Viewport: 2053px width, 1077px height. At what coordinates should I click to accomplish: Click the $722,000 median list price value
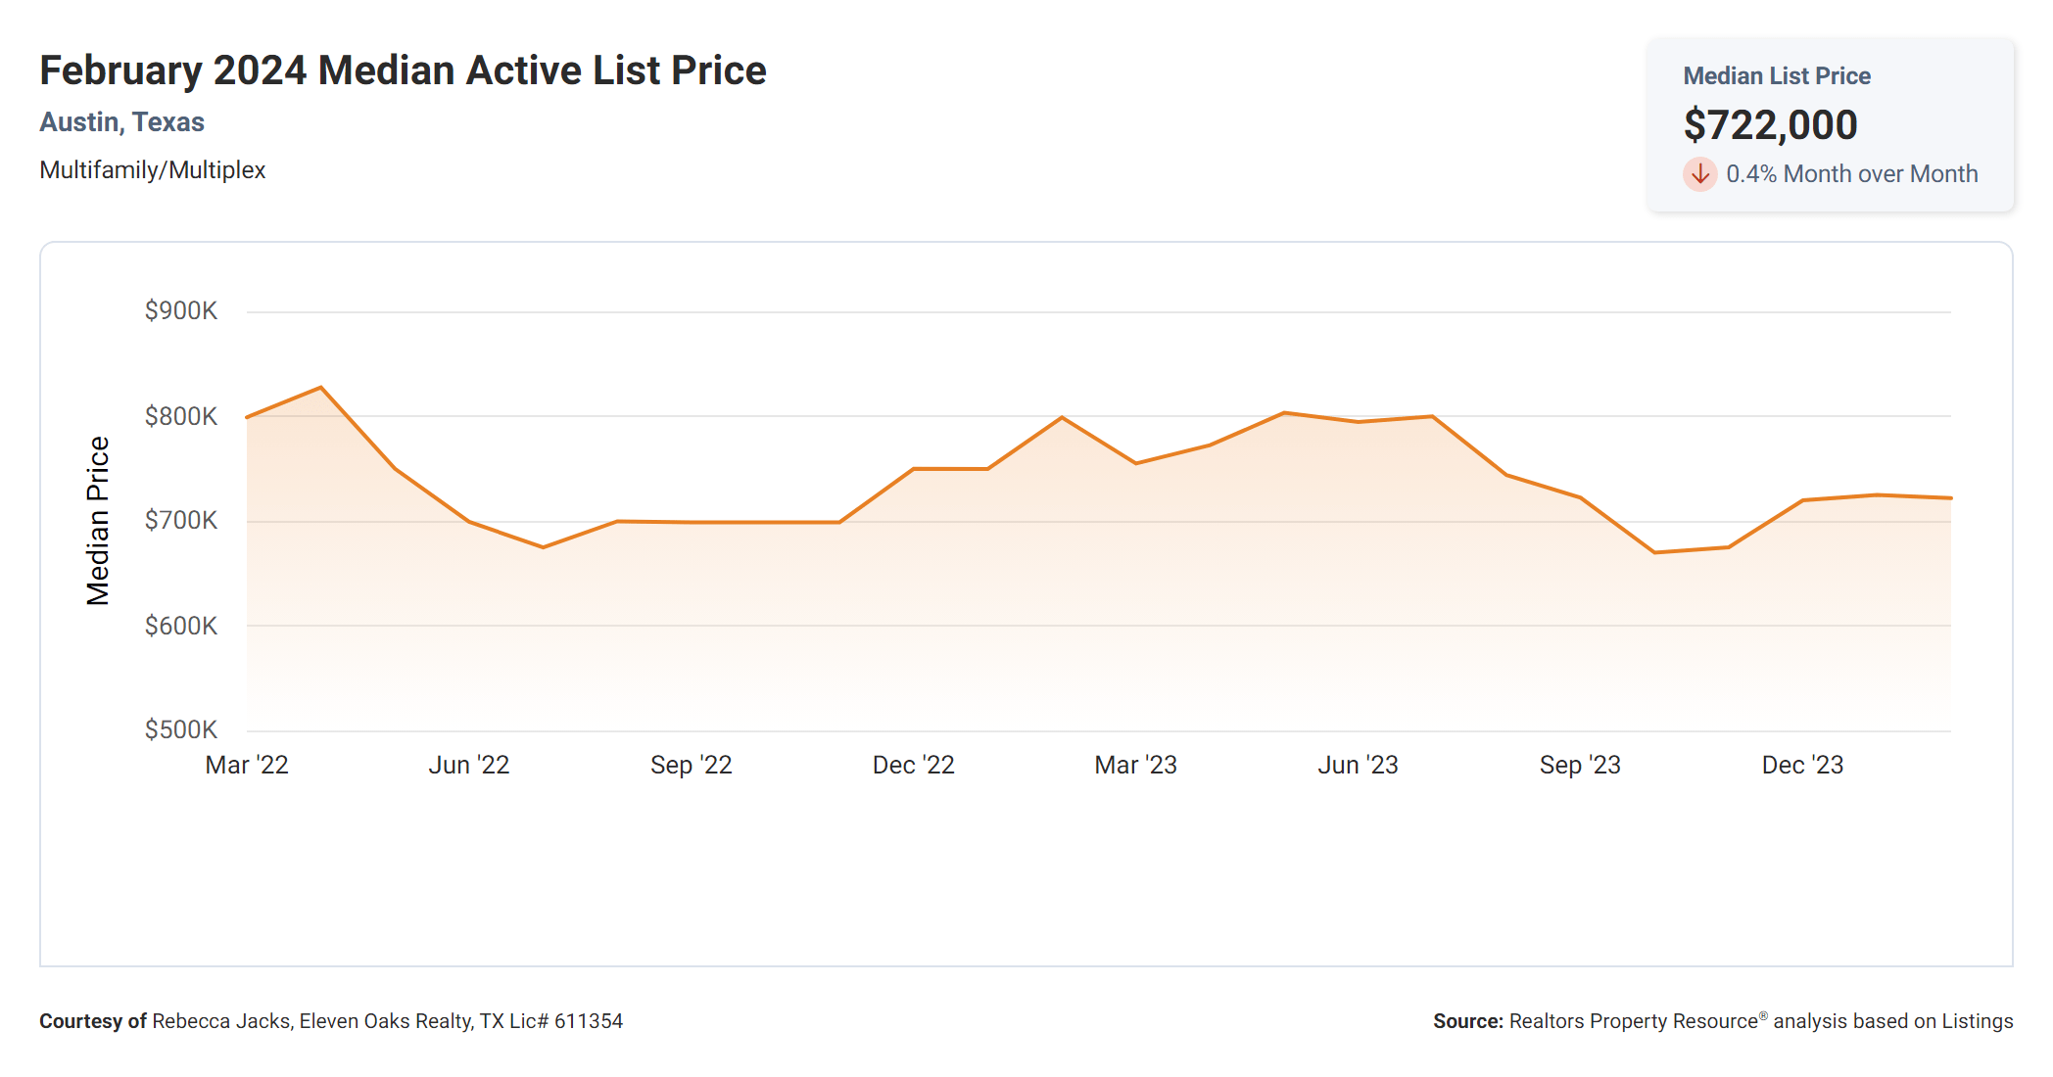[1770, 125]
